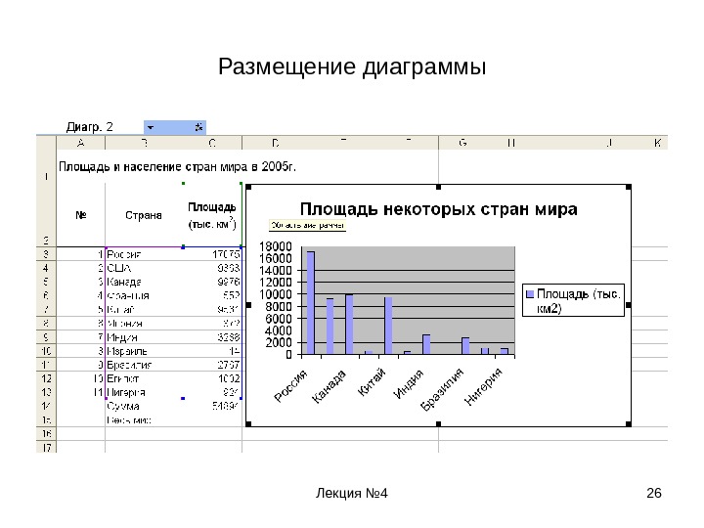Click the bottom-center chart resize handle
Viewport: 704px width, 528px height.
[x=439, y=423]
